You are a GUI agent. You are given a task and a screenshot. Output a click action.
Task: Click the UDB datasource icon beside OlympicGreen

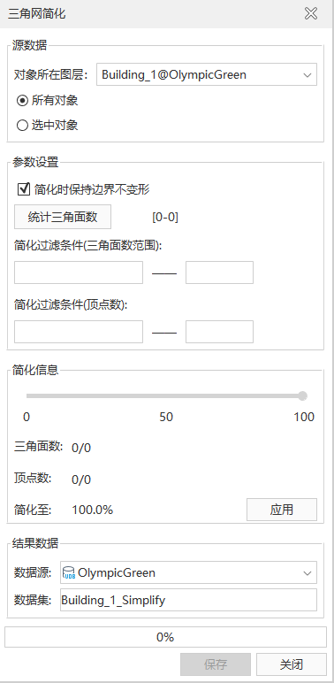click(x=69, y=572)
